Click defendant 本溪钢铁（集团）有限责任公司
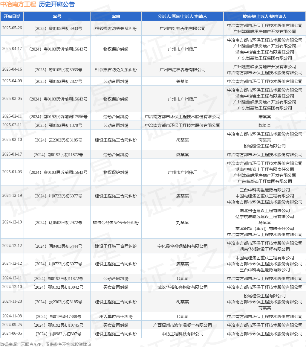The image size is (306, 347). click(x=265, y=229)
